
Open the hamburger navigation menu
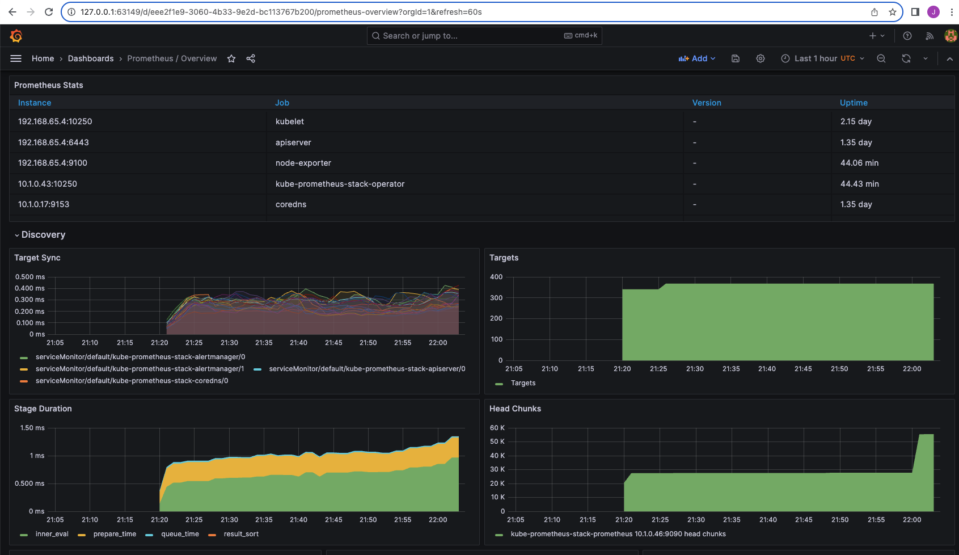point(16,58)
